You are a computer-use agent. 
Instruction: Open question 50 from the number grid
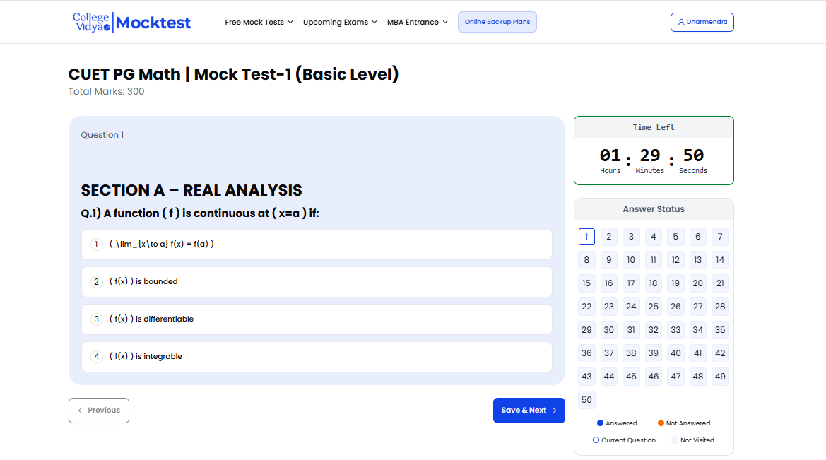point(586,400)
